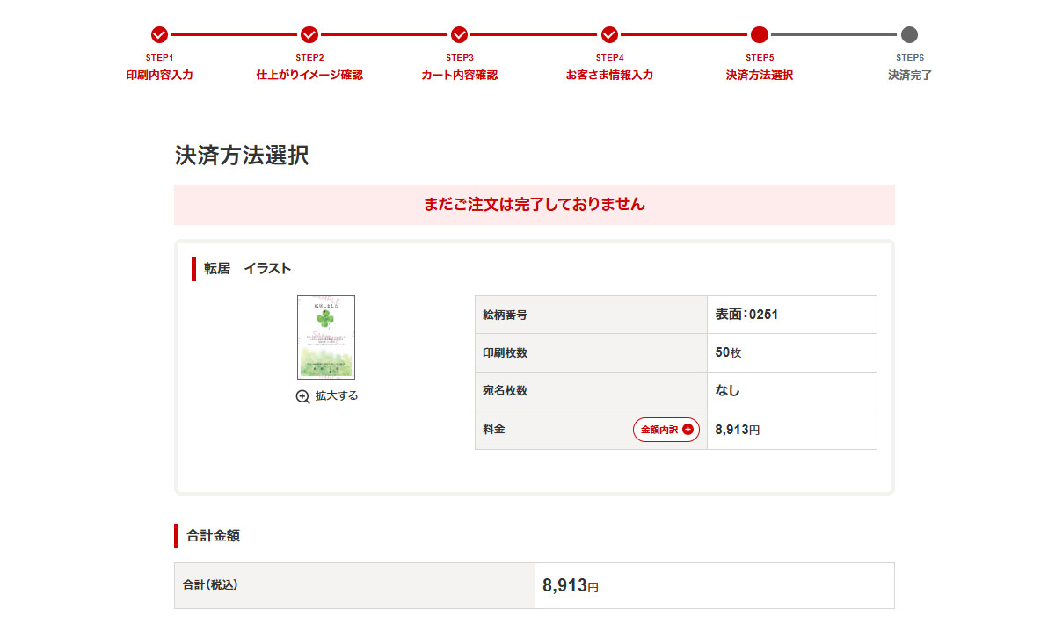Click the 合計(税込) 8,913円 total amount
The image size is (1055, 638).
(x=571, y=586)
